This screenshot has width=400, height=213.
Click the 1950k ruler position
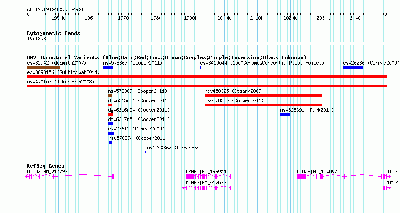click(x=58, y=18)
